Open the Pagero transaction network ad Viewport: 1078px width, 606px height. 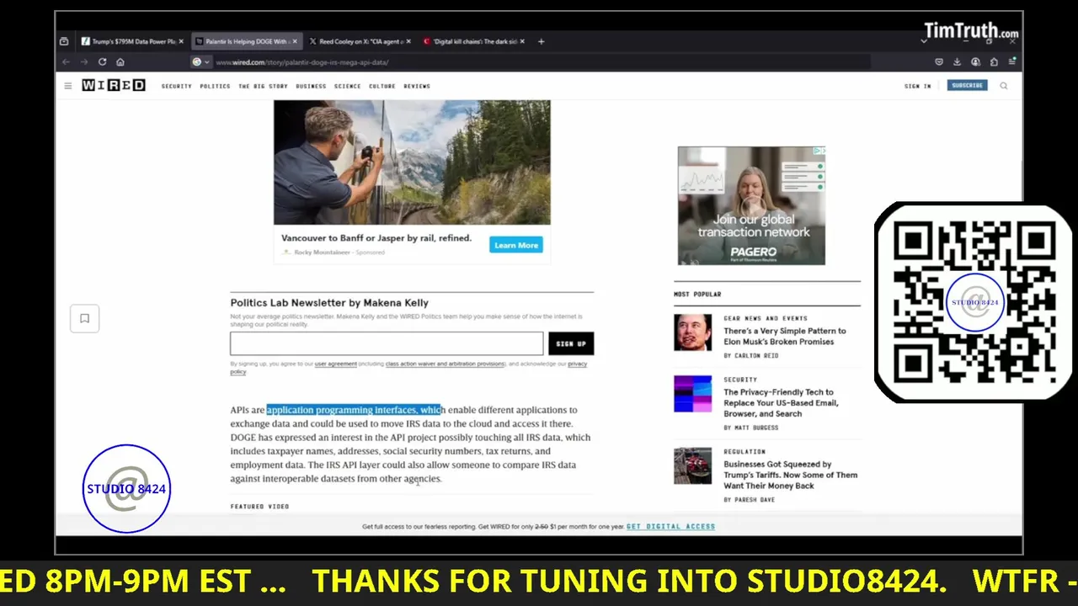point(751,206)
